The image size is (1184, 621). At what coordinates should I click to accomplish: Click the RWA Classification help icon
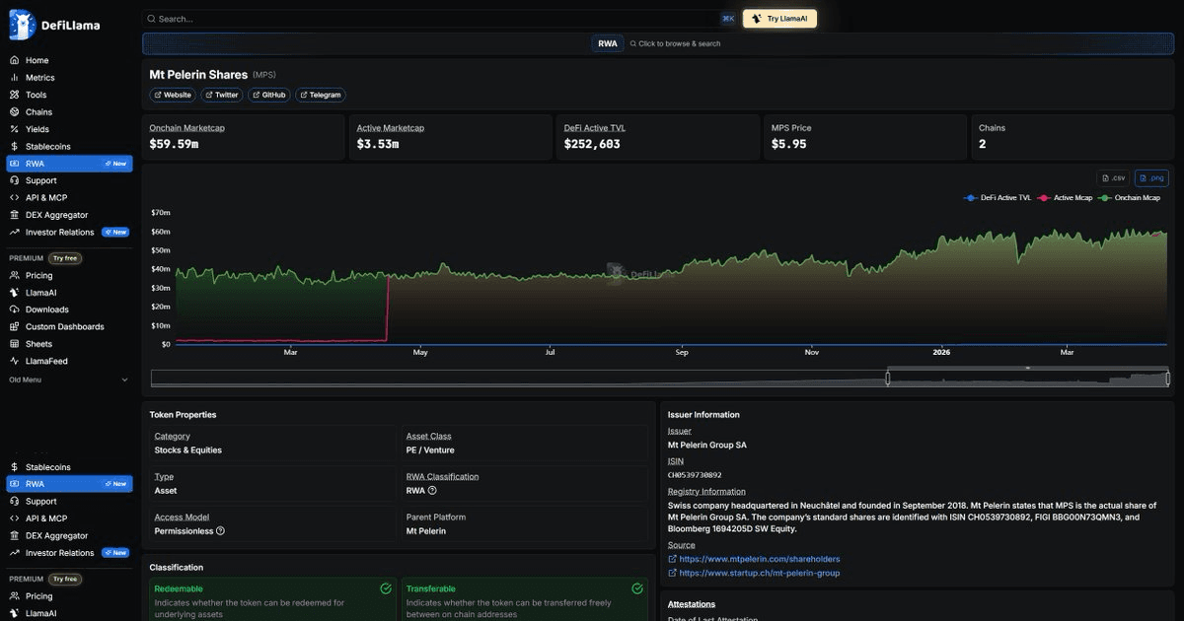(x=432, y=490)
